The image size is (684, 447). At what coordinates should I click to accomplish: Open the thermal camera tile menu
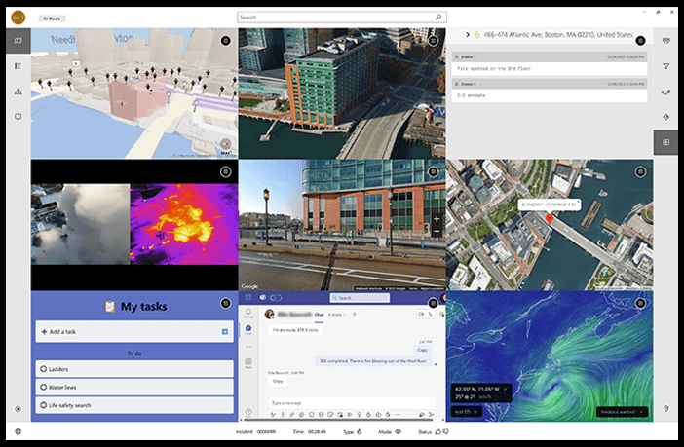click(x=226, y=171)
